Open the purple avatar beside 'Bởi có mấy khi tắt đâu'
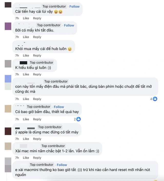This screenshot has height=181, width=164. click(x=8, y=26)
